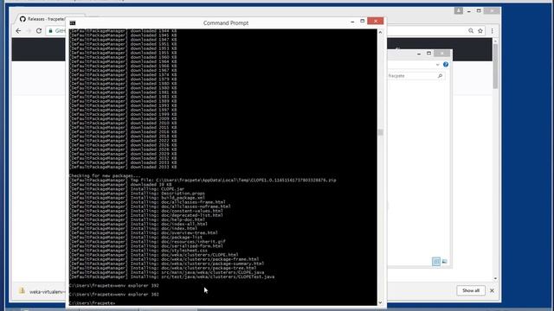Viewport: 554px width, 311px height.
Task: Minimize the Explorer window
Action: pyautogui.click(x=419, y=54)
